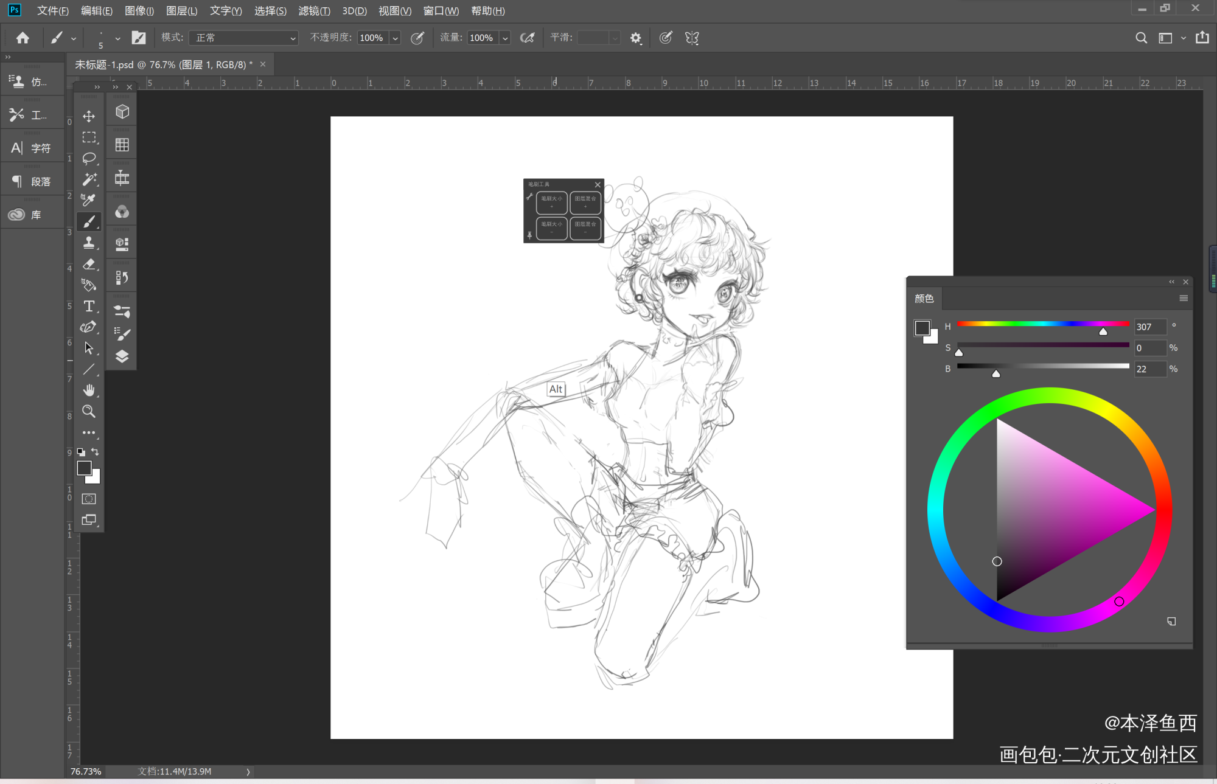This screenshot has height=784, width=1217.
Task: Expand the flow percentage dropdown
Action: pyautogui.click(x=505, y=38)
